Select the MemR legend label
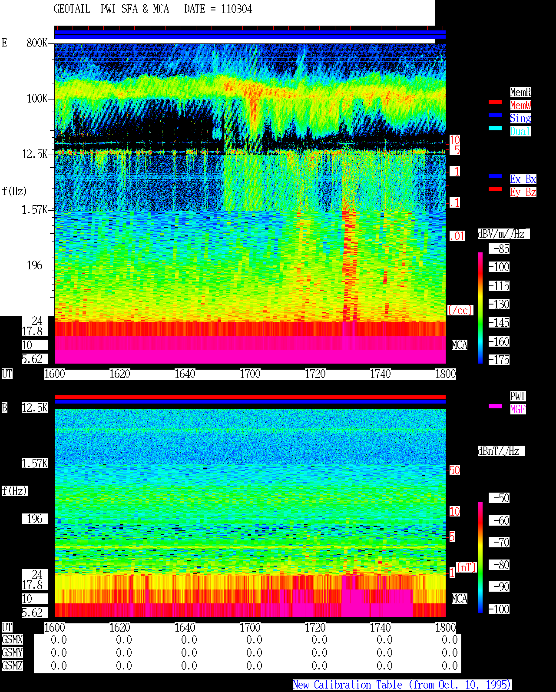Screen dimensions: 556x692 pyautogui.click(x=520, y=92)
